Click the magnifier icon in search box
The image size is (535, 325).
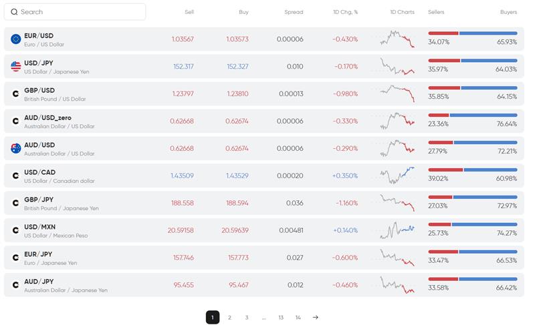coord(14,12)
